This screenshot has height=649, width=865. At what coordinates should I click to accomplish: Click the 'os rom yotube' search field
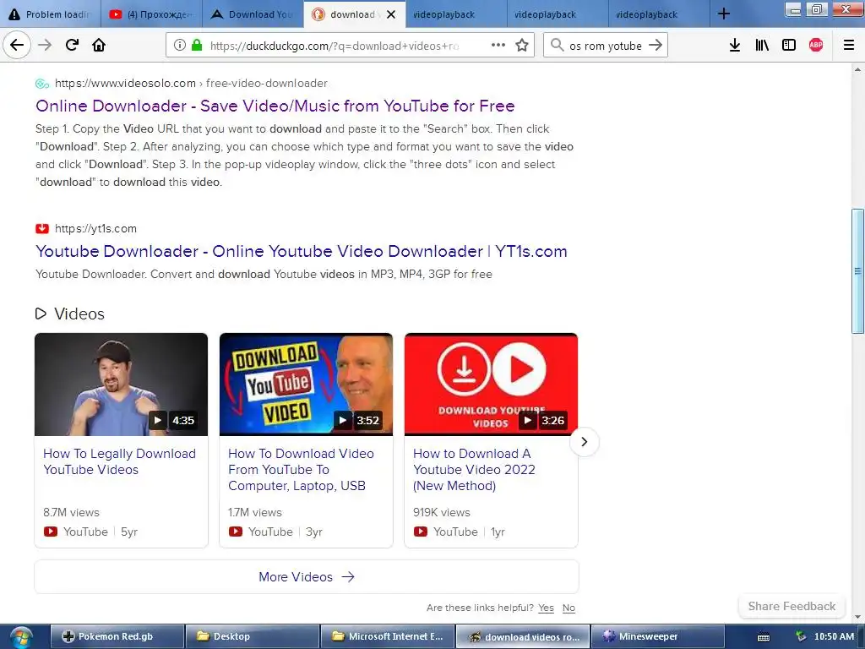605,46
